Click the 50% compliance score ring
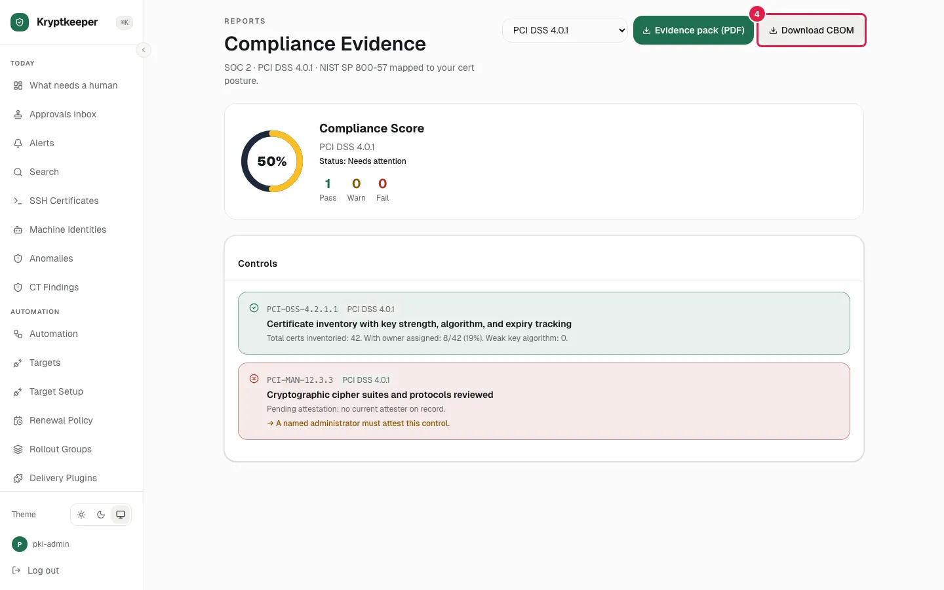Screen dimensions: 944x590 pyautogui.click(x=272, y=161)
